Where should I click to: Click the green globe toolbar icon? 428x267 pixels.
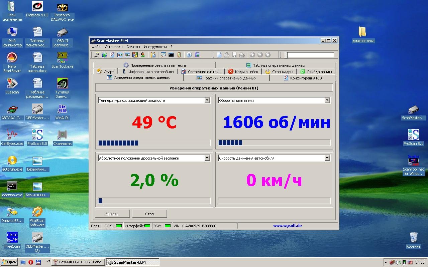click(104, 55)
